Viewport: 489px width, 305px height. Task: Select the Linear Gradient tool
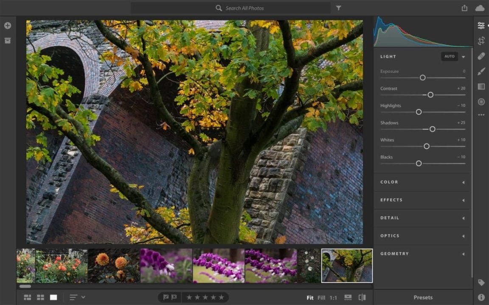pos(481,86)
